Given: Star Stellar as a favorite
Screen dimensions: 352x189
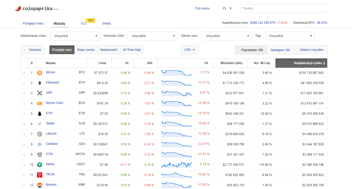Looking at the screenshot, I should (24, 124).
